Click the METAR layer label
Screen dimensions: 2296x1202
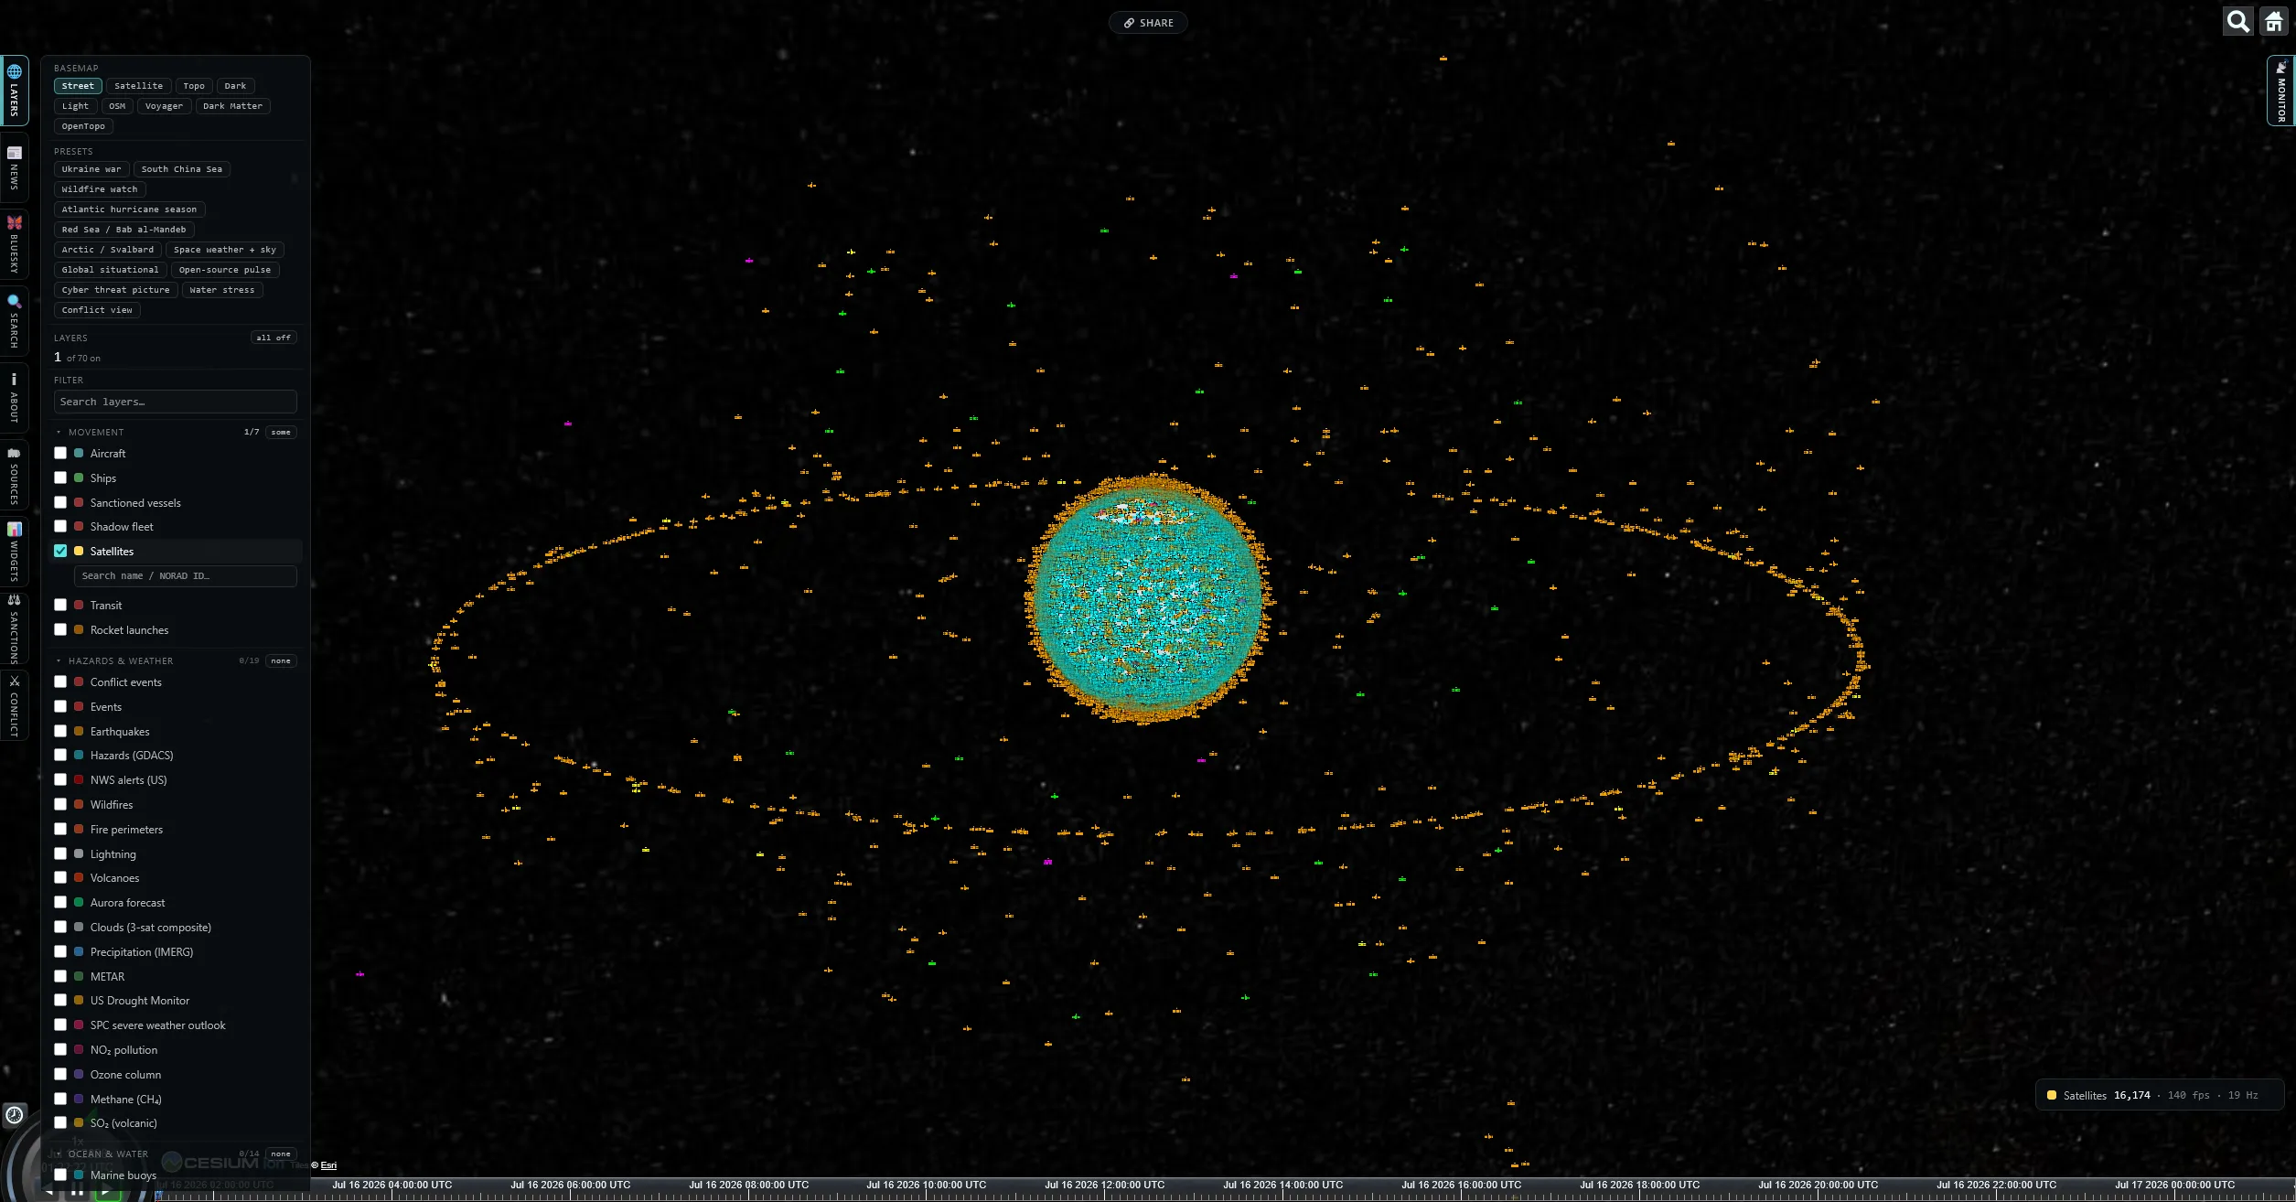click(x=107, y=976)
